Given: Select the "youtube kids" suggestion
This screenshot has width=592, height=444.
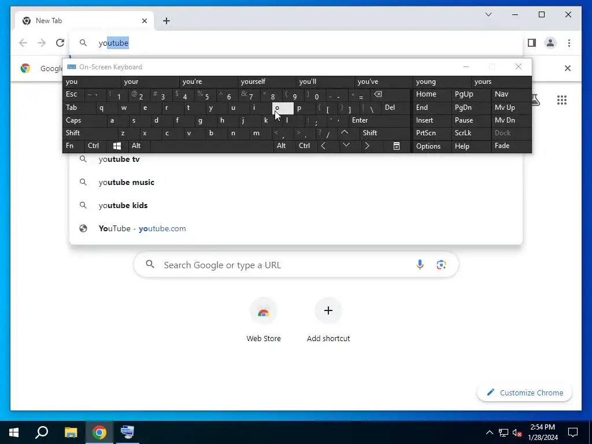Looking at the screenshot, I should (x=296, y=205).
